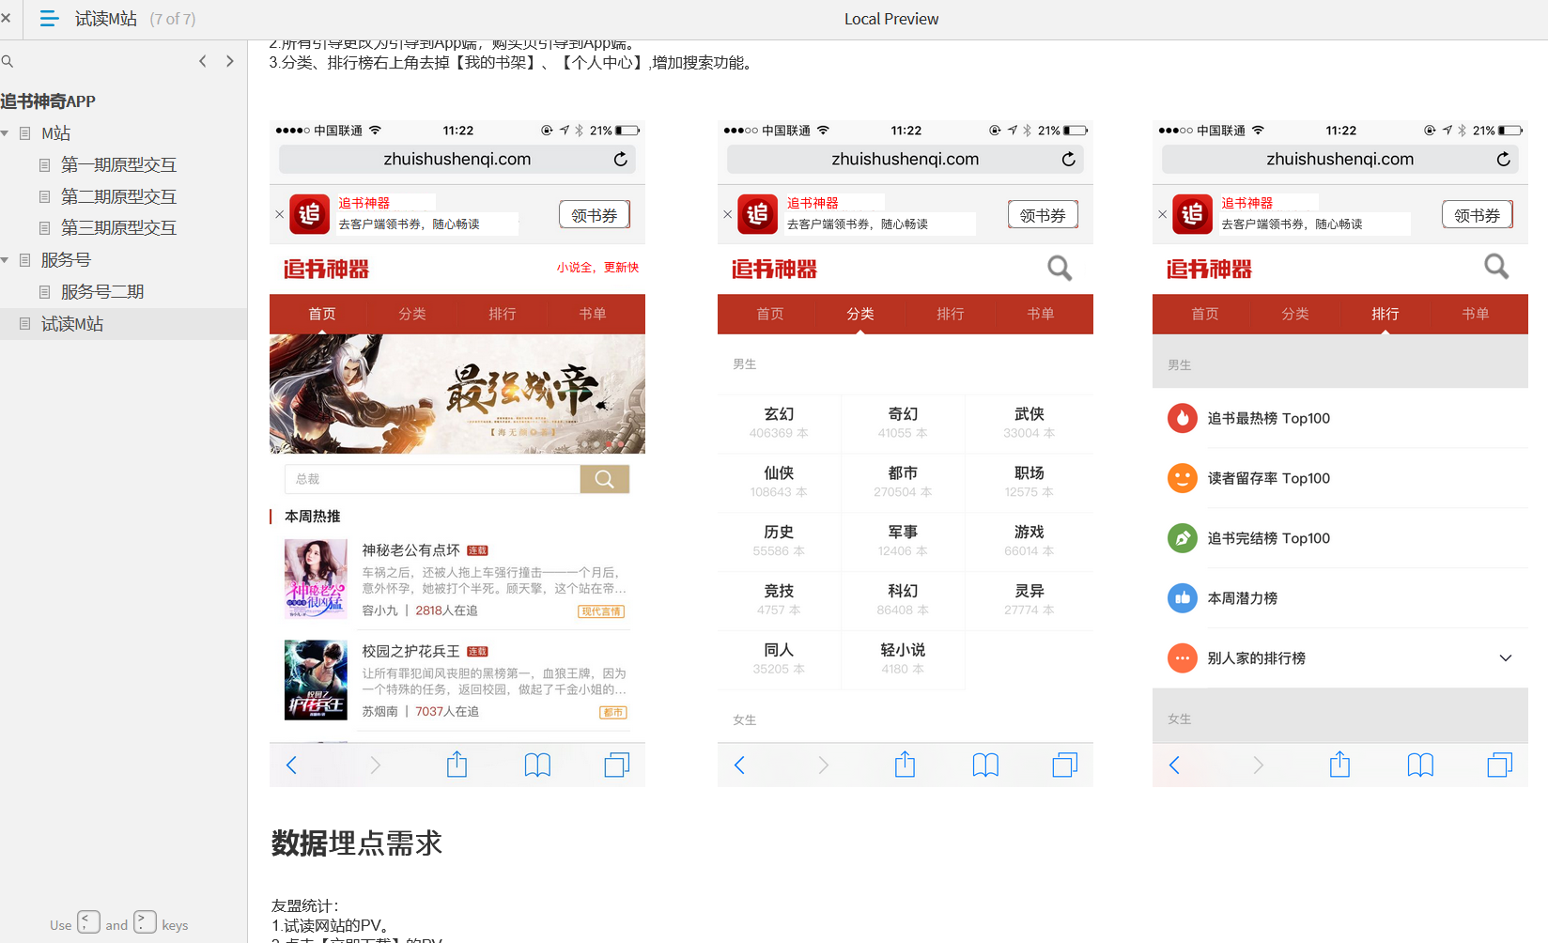Open book 校园之护花兵王
Image resolution: width=1548 pixels, height=943 pixels.
411,652
